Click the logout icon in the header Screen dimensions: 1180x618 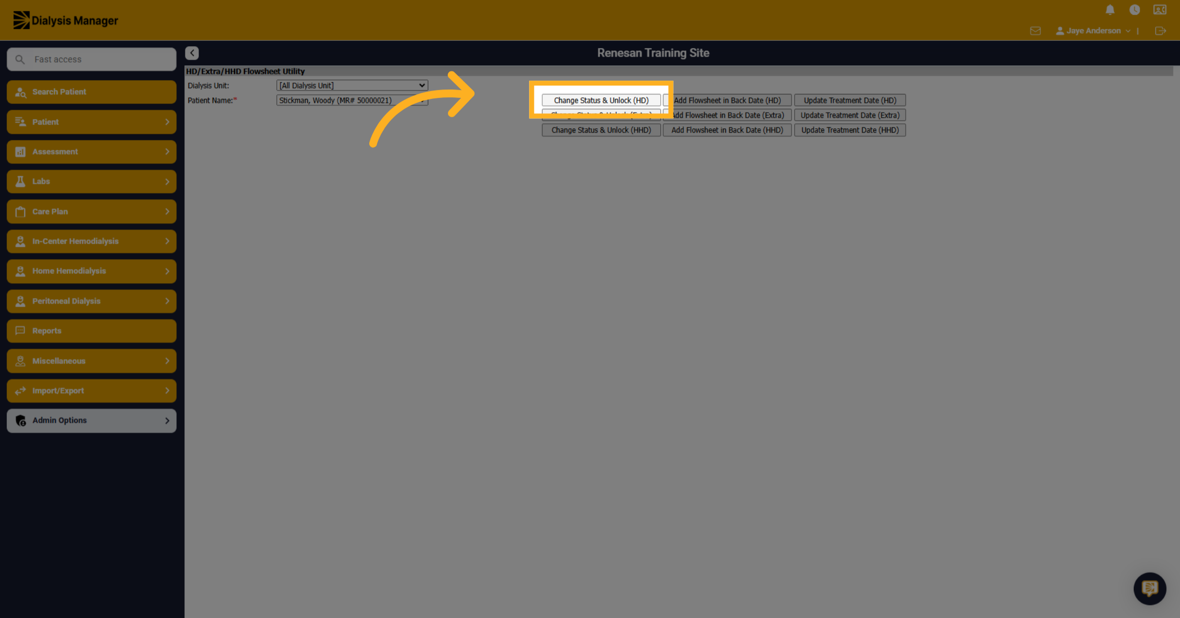(x=1160, y=31)
